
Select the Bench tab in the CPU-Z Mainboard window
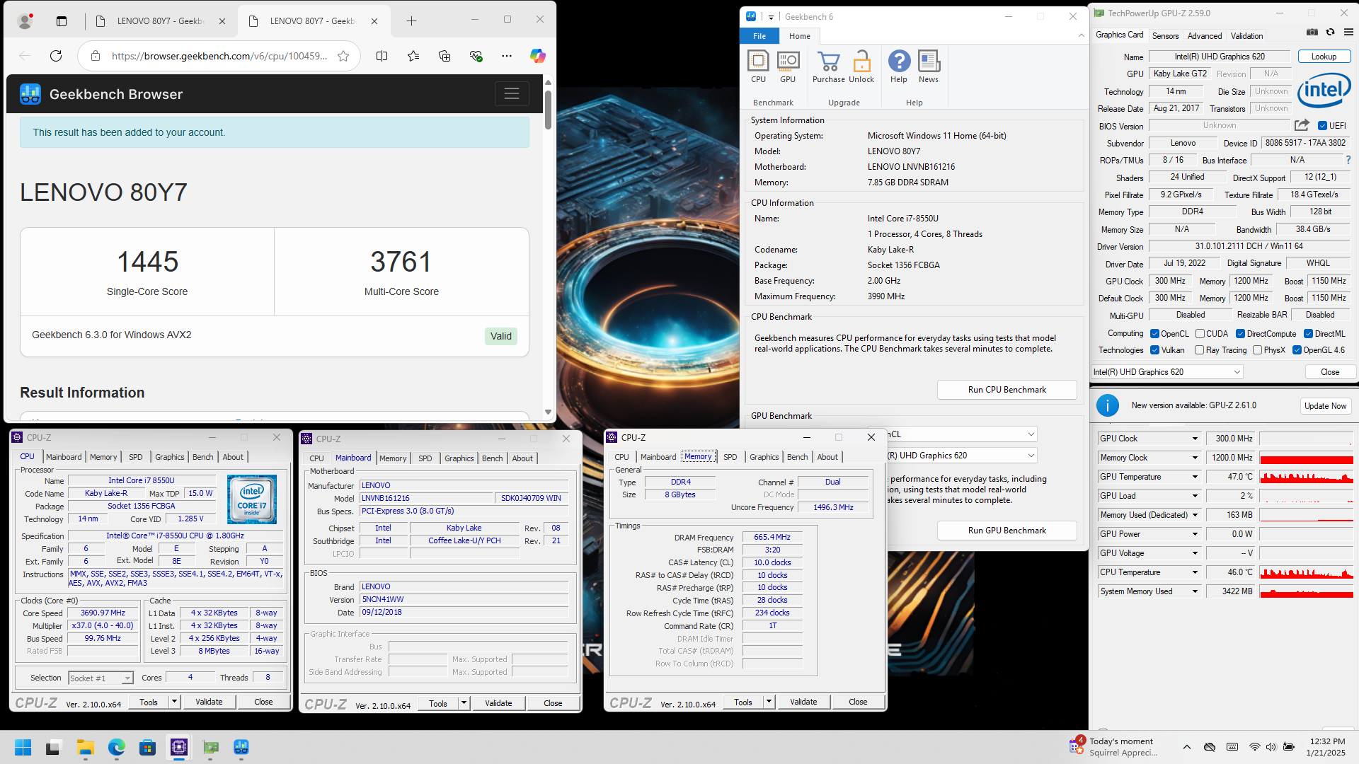492,458
